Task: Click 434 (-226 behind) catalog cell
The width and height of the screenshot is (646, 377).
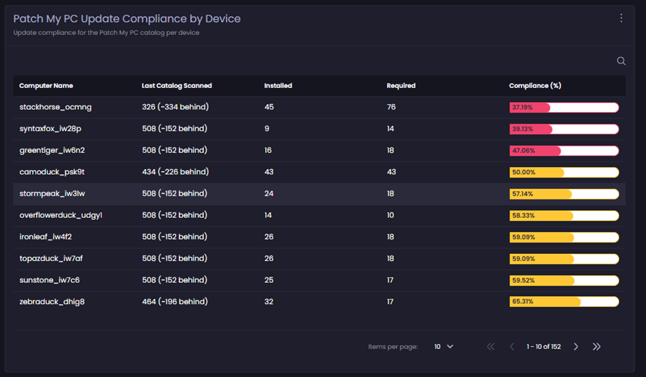Action: pos(176,172)
